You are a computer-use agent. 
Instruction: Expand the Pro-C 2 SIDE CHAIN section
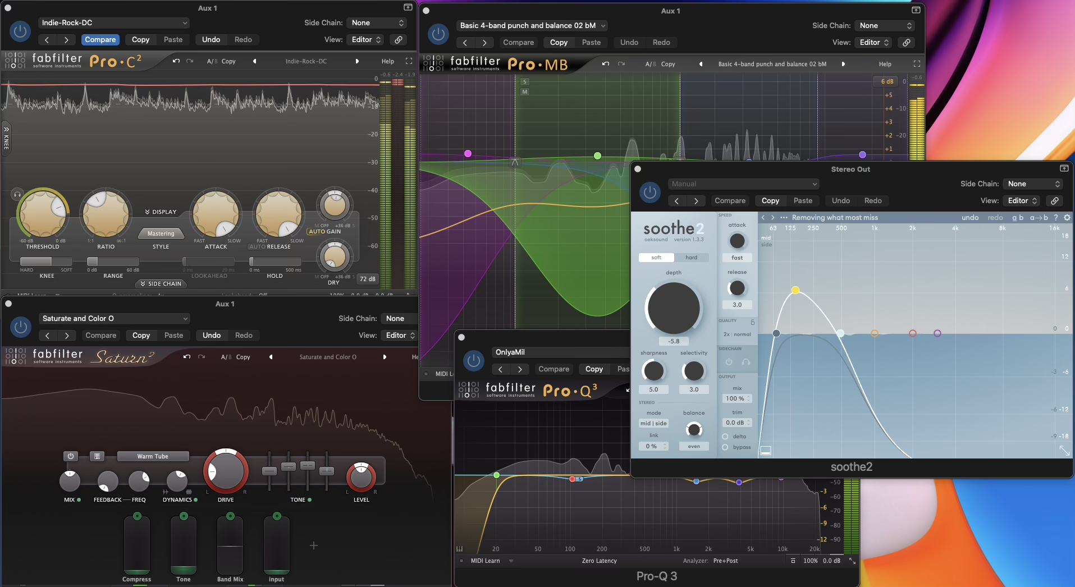[161, 284]
